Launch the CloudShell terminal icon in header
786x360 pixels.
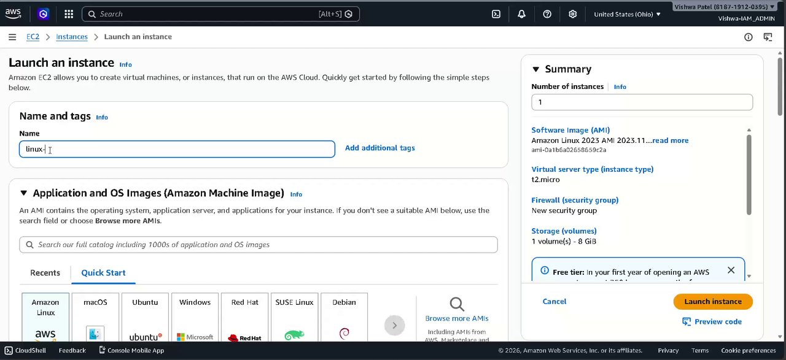(496, 14)
